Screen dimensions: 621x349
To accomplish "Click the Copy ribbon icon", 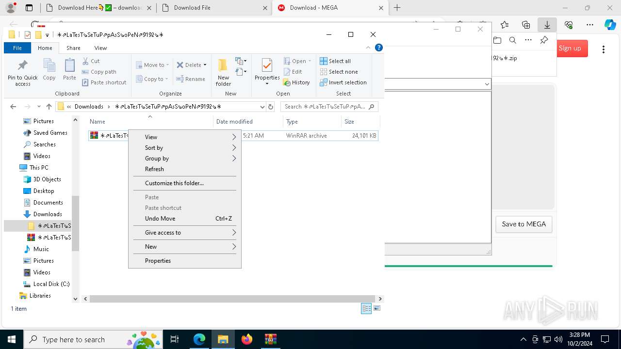I will coord(49,69).
